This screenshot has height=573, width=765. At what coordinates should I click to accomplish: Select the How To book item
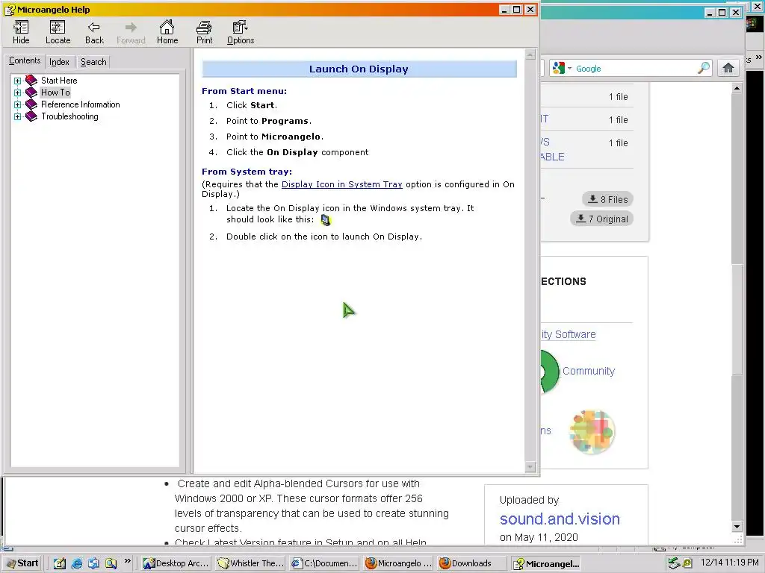pos(55,93)
